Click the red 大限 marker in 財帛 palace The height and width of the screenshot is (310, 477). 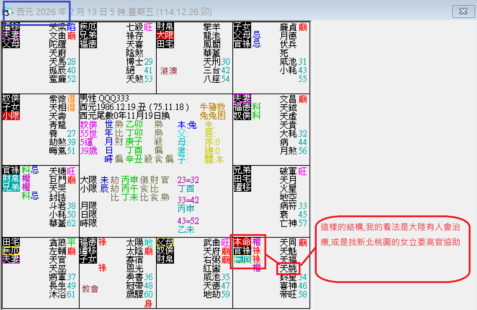point(165,36)
